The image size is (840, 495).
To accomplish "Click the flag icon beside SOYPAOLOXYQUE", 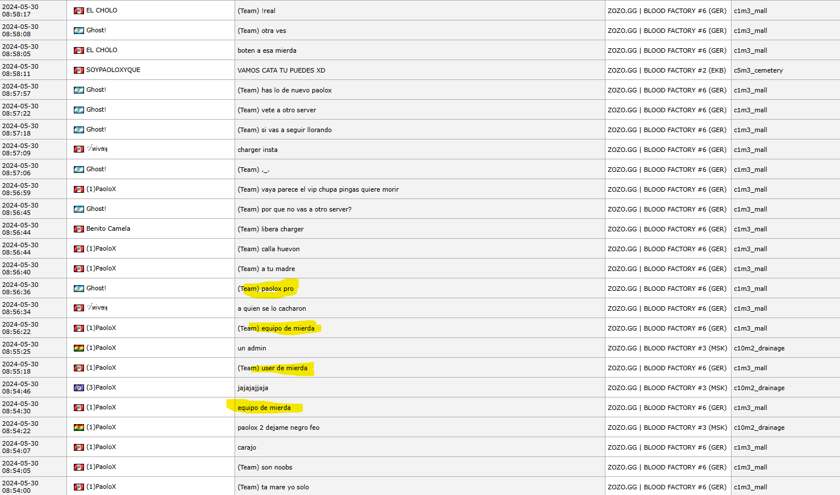I will point(78,70).
